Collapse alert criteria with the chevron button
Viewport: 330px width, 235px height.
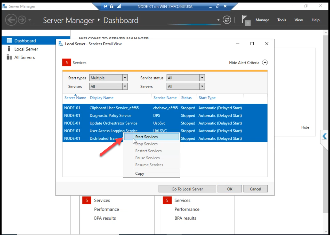265,63
